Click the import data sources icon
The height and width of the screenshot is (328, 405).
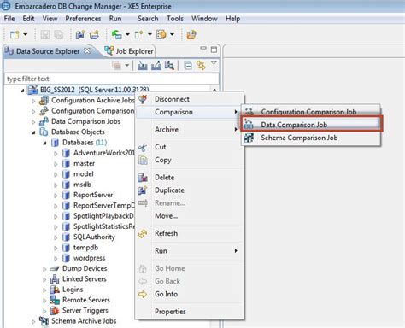pos(143,66)
